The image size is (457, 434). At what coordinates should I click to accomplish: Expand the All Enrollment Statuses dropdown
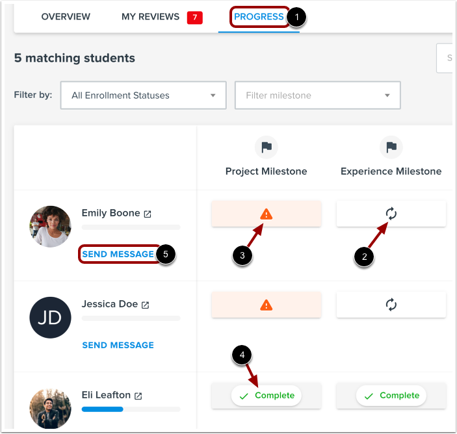click(144, 96)
